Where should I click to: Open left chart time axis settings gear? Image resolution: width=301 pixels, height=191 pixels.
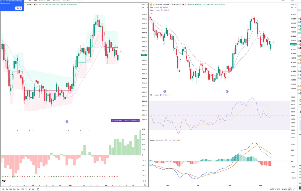coord(145,185)
